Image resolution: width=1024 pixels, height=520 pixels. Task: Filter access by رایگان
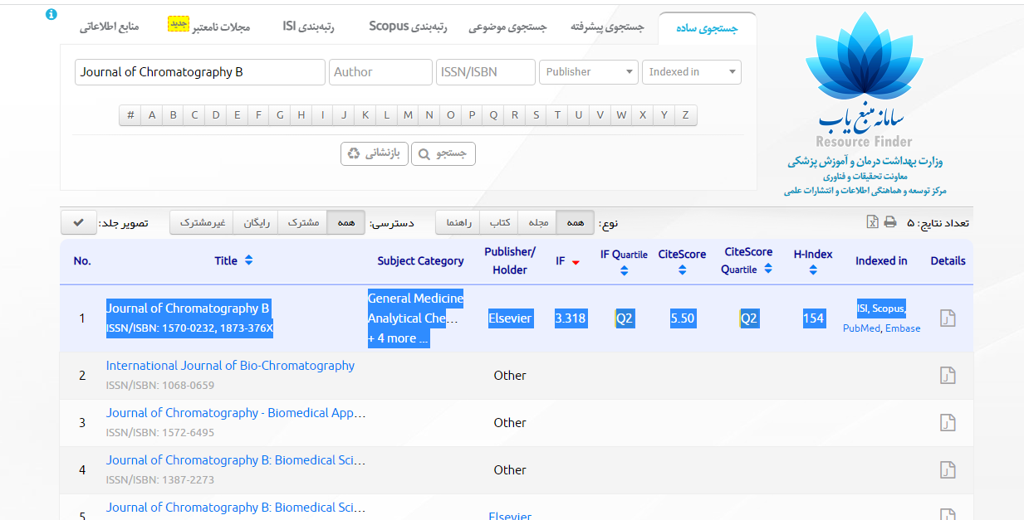point(256,222)
